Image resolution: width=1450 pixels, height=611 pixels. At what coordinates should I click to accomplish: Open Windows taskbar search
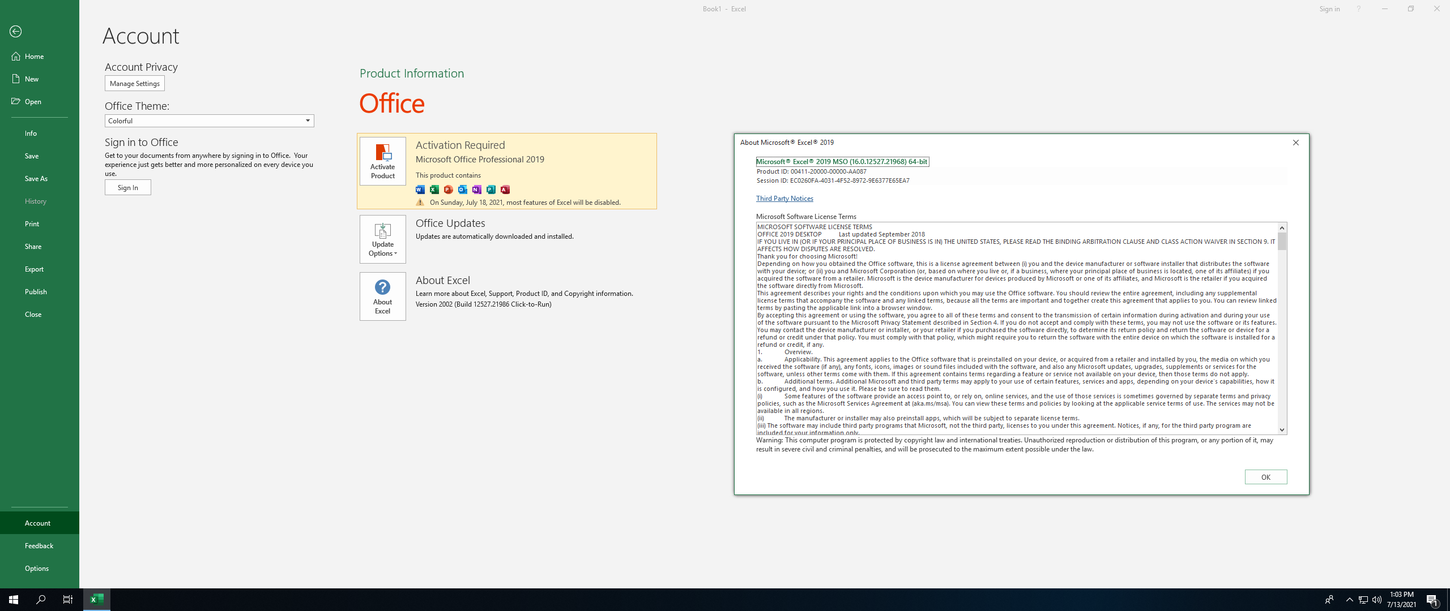click(x=41, y=600)
